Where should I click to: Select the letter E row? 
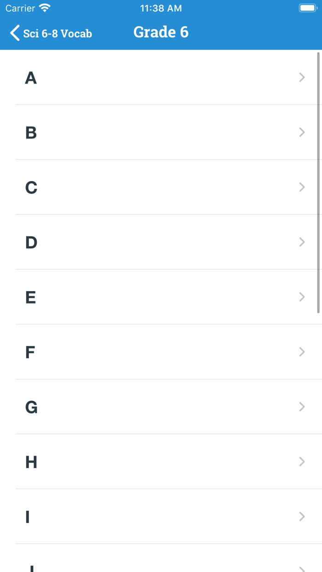point(161,297)
